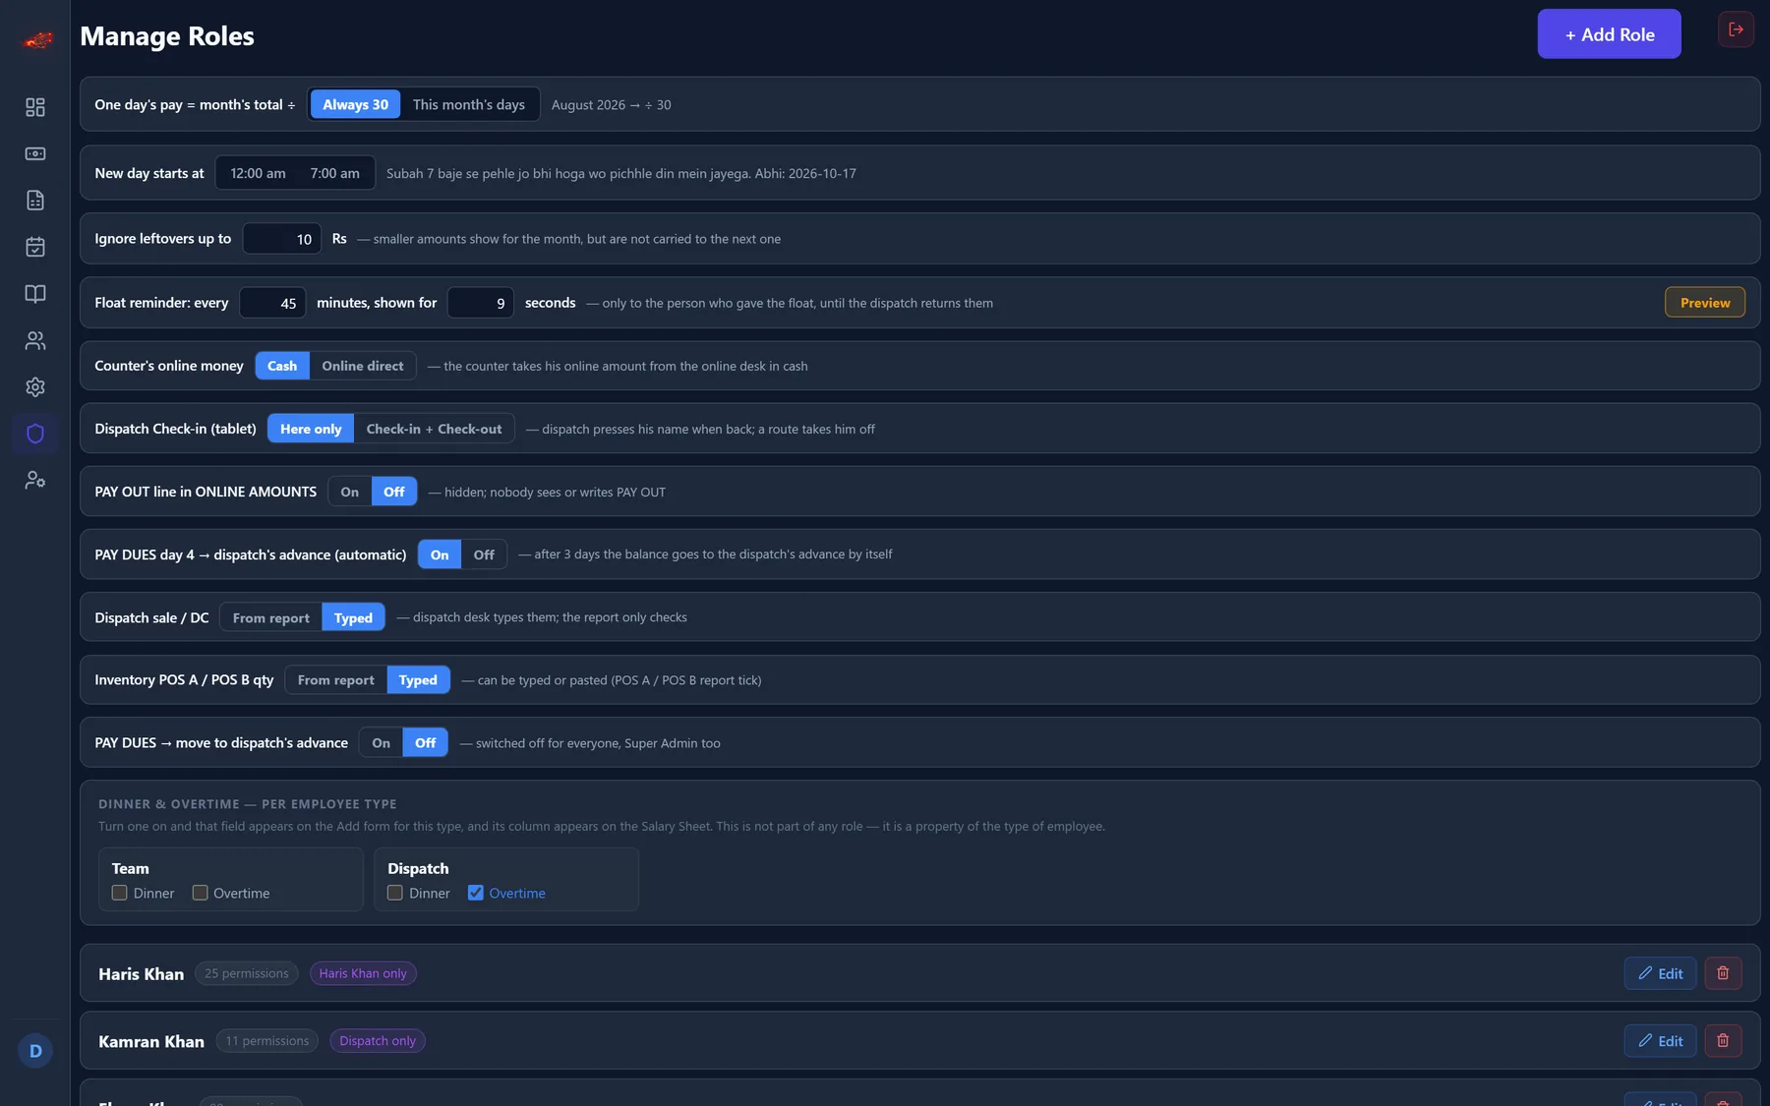1770x1106 pixels.
Task: Click the red app logo
Action: click(x=37, y=40)
